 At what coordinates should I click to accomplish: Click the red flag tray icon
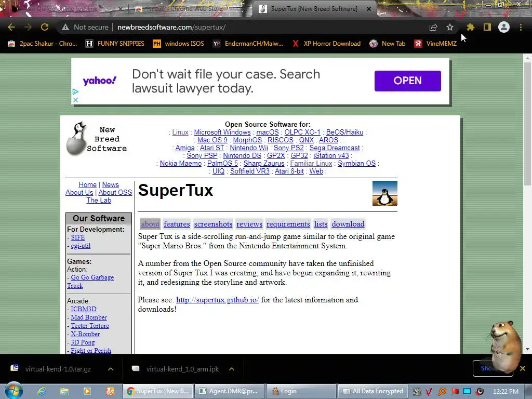(455, 392)
